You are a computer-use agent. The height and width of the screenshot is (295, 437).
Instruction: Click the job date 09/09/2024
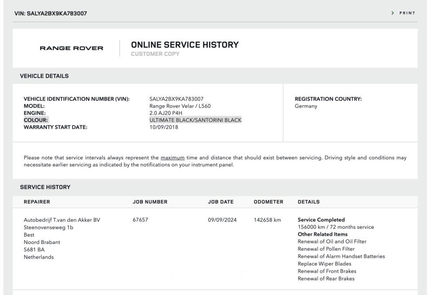click(222, 220)
